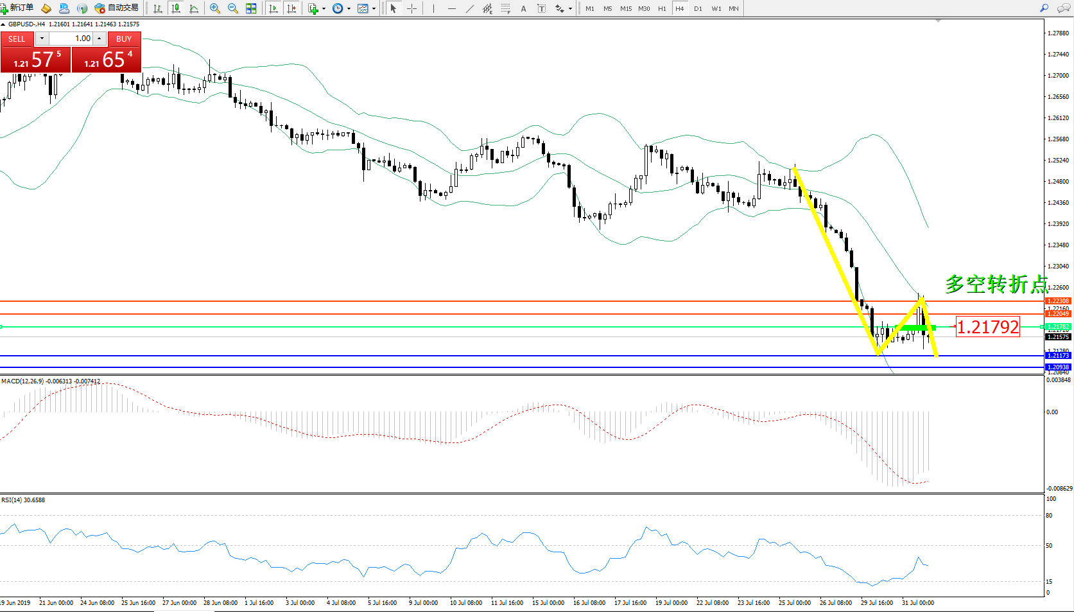This screenshot has width=1074, height=612.
Task: Click the search magnifier in top right
Action: (x=1044, y=8)
